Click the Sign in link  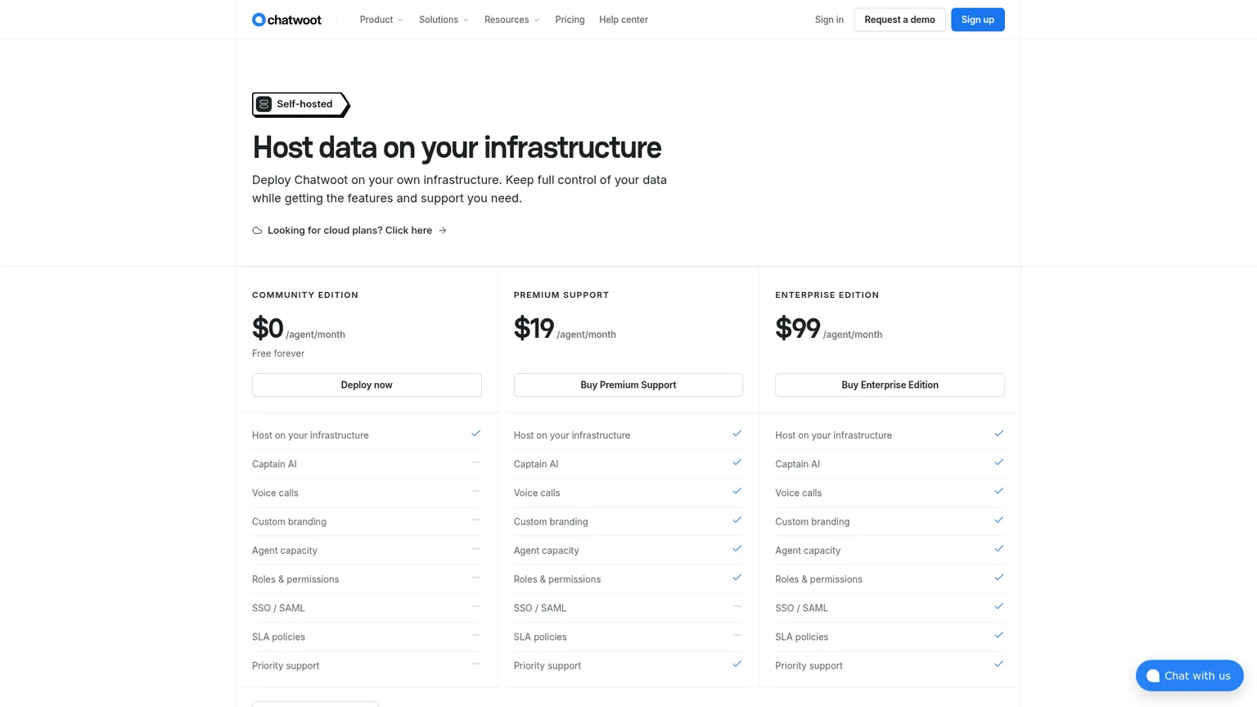[829, 20]
